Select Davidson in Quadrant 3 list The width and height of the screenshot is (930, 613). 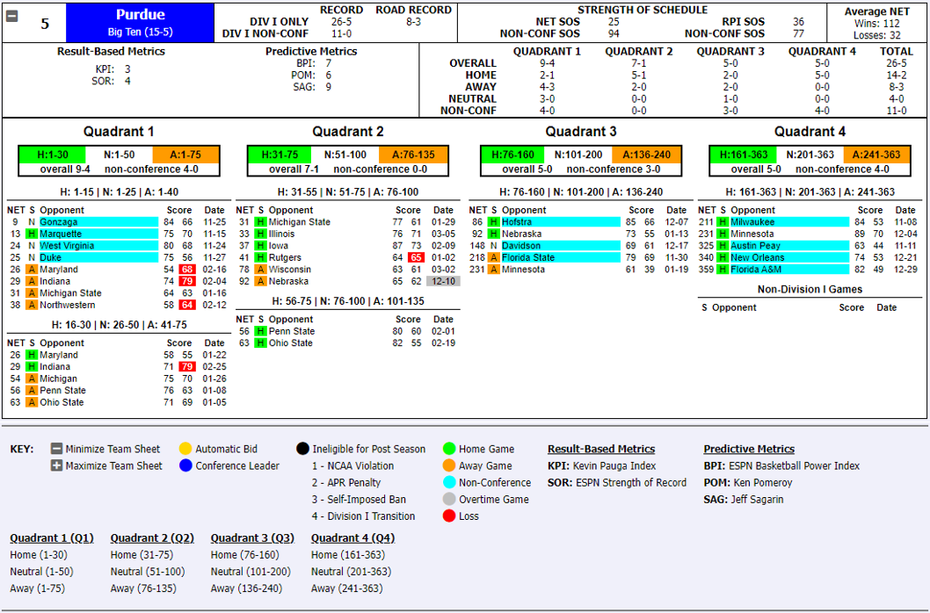(x=561, y=245)
